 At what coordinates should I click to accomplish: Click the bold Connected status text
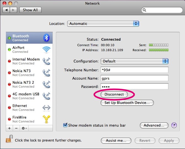111,39
